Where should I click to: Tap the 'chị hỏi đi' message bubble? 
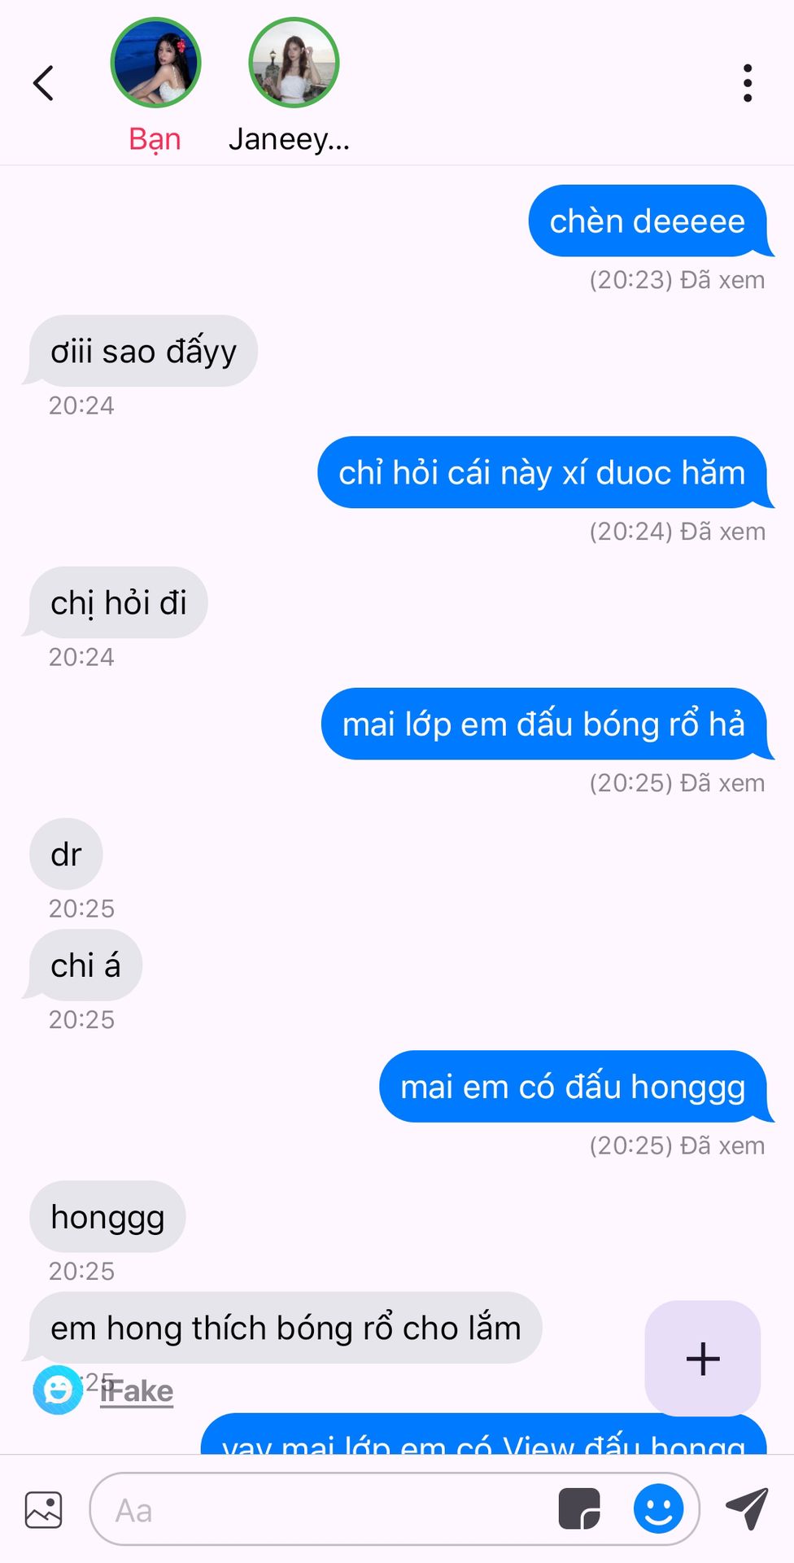[x=116, y=602]
